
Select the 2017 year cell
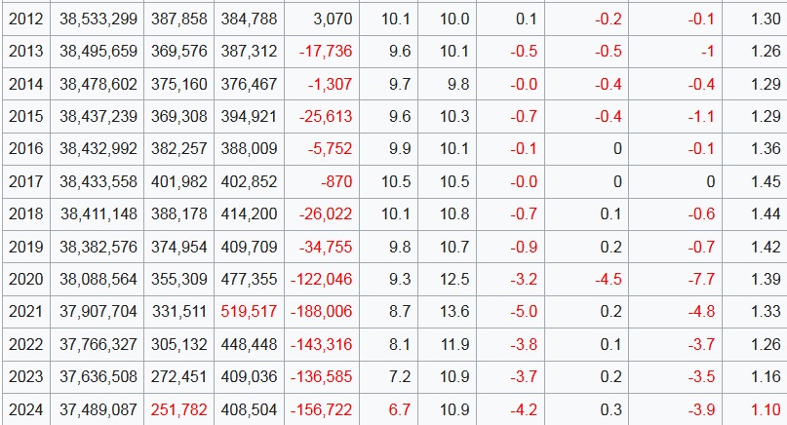pyautogui.click(x=25, y=182)
